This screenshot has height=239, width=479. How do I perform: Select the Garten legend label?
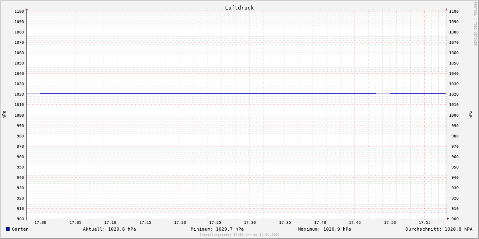tap(20, 229)
